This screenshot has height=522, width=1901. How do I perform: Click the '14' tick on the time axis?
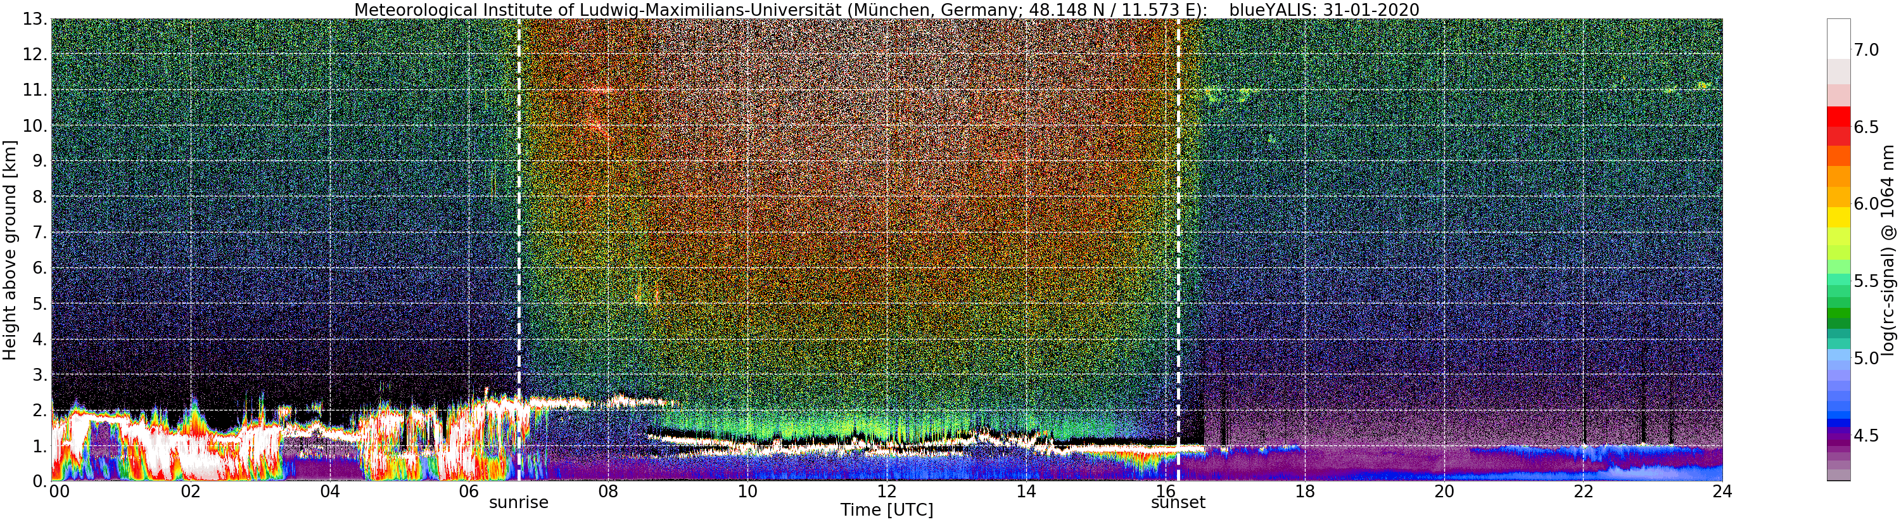pyautogui.click(x=1026, y=491)
